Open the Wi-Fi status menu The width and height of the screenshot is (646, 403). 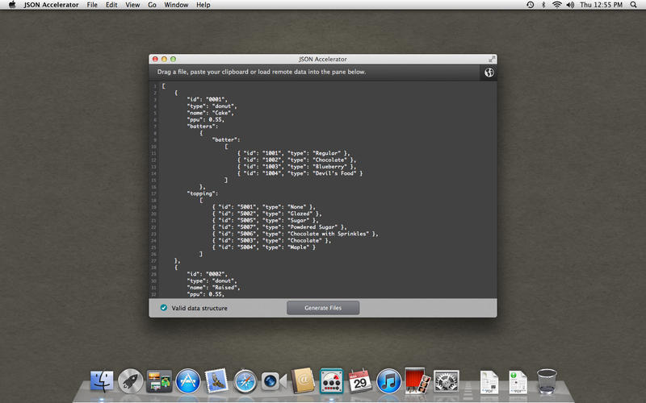[558, 5]
